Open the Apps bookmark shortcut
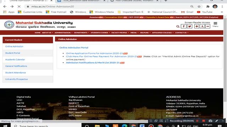 [9, 12]
